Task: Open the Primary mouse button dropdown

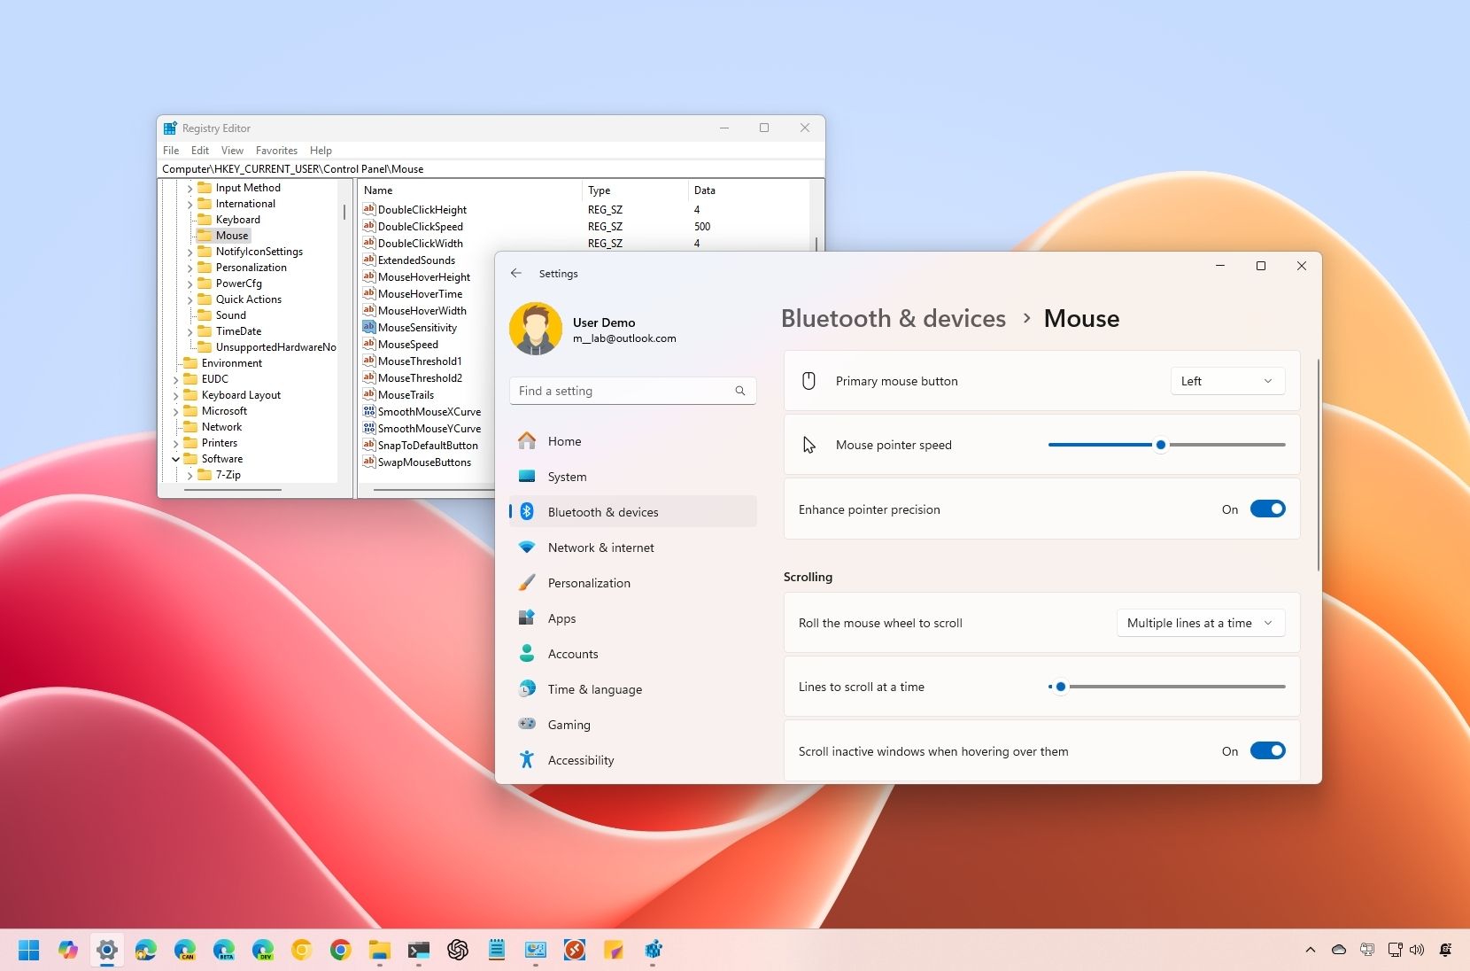Action: pyautogui.click(x=1227, y=380)
